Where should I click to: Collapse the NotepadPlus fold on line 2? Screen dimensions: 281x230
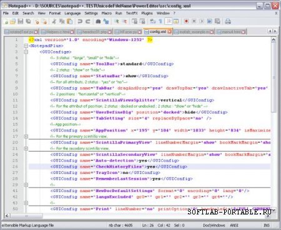click(26, 46)
